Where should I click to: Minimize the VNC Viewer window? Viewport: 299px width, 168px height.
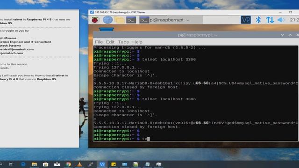click(x=280, y=12)
